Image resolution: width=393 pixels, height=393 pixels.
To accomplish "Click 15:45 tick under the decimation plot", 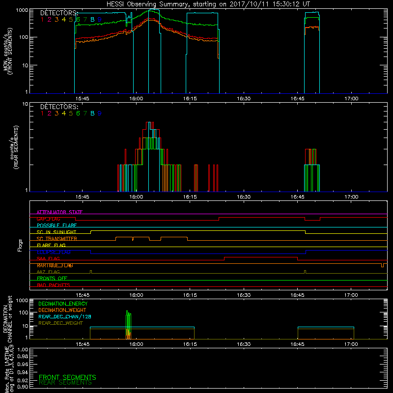I will point(83,344).
